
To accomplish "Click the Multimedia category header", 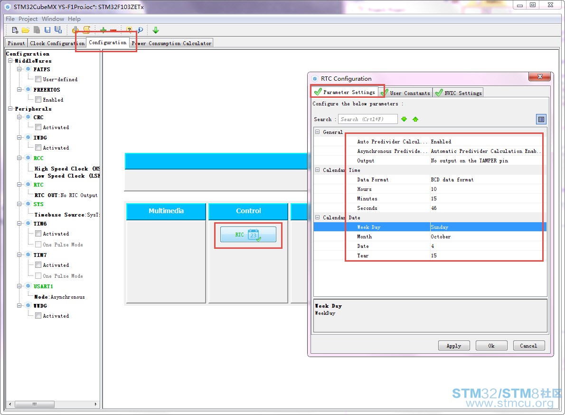I will [166, 211].
